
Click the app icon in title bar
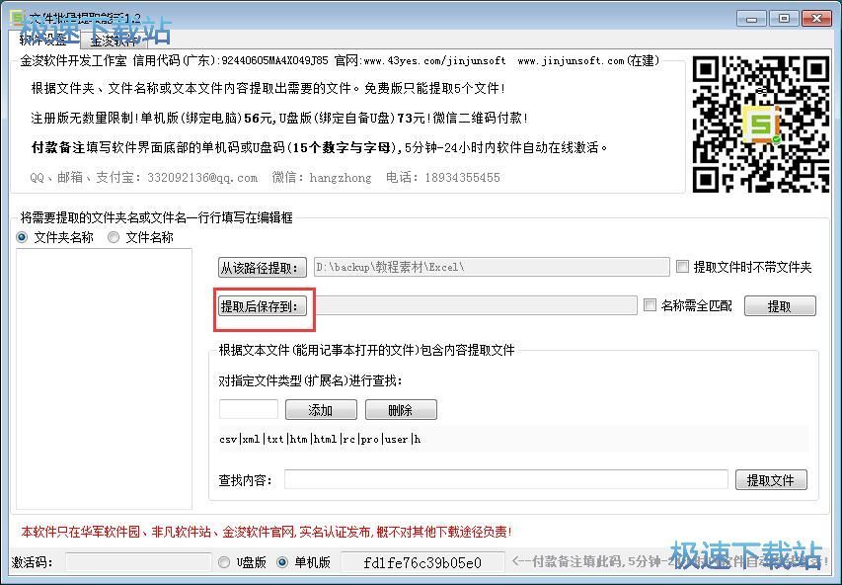(17, 17)
